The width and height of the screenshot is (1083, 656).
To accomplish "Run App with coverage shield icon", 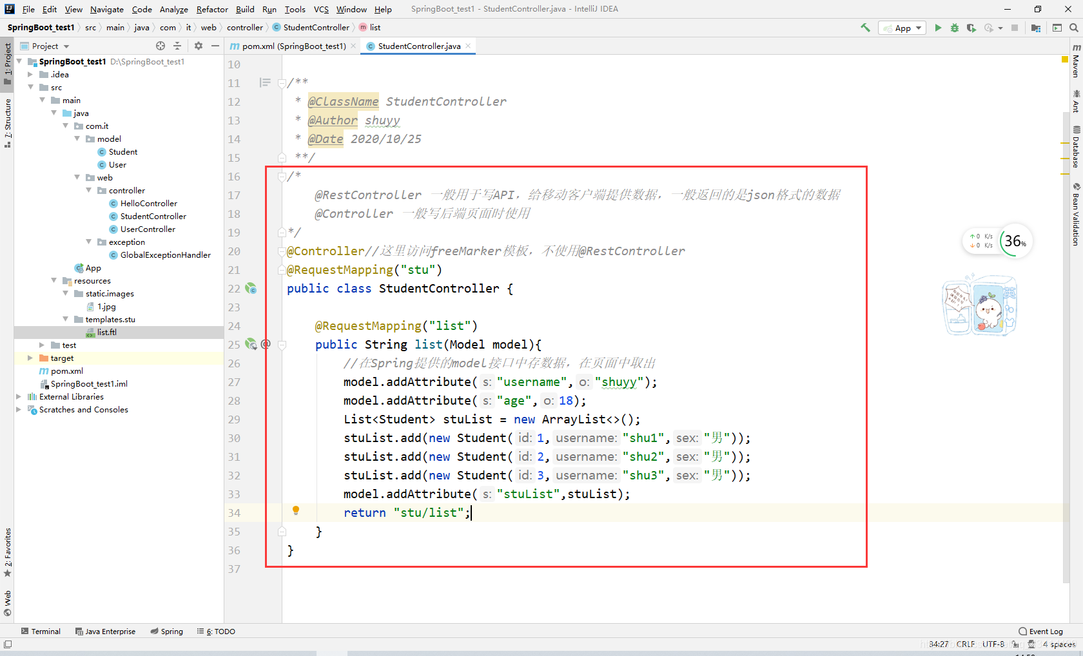I will point(971,28).
